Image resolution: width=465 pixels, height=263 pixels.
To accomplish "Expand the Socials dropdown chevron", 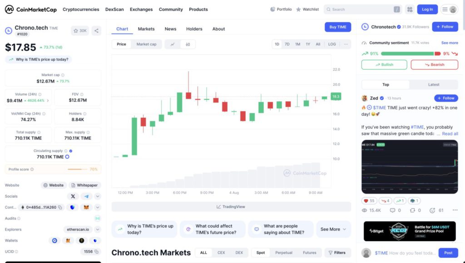I will [x=98, y=196].
